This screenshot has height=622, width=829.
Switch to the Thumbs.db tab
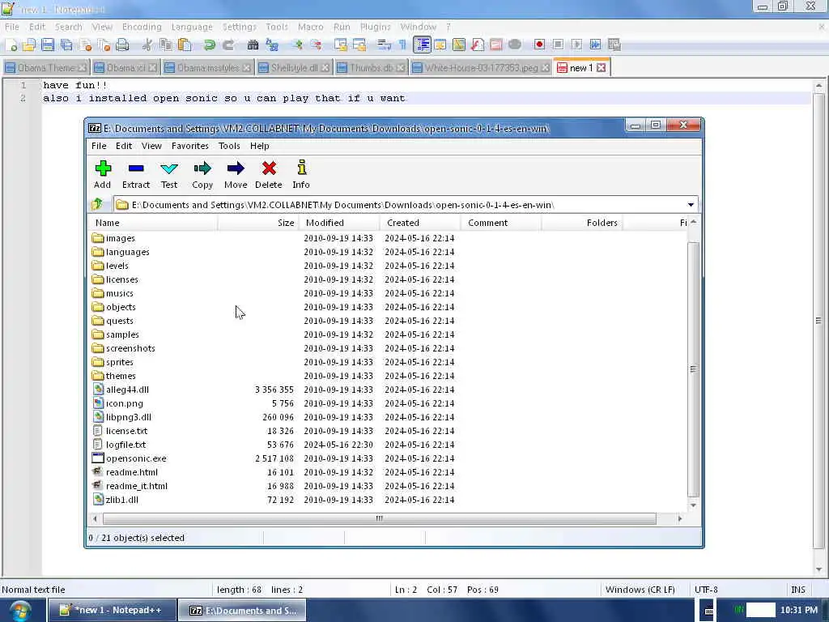click(371, 68)
